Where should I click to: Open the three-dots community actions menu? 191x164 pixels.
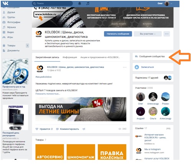166,34
